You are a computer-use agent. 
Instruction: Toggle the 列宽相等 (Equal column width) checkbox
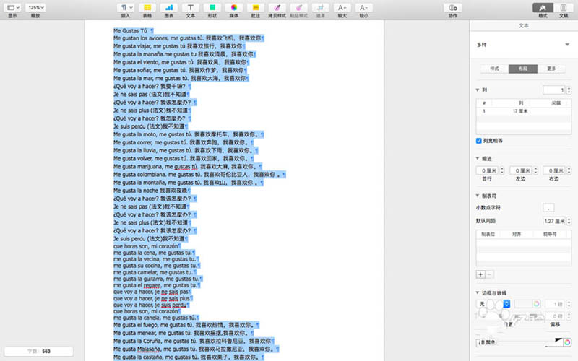478,141
